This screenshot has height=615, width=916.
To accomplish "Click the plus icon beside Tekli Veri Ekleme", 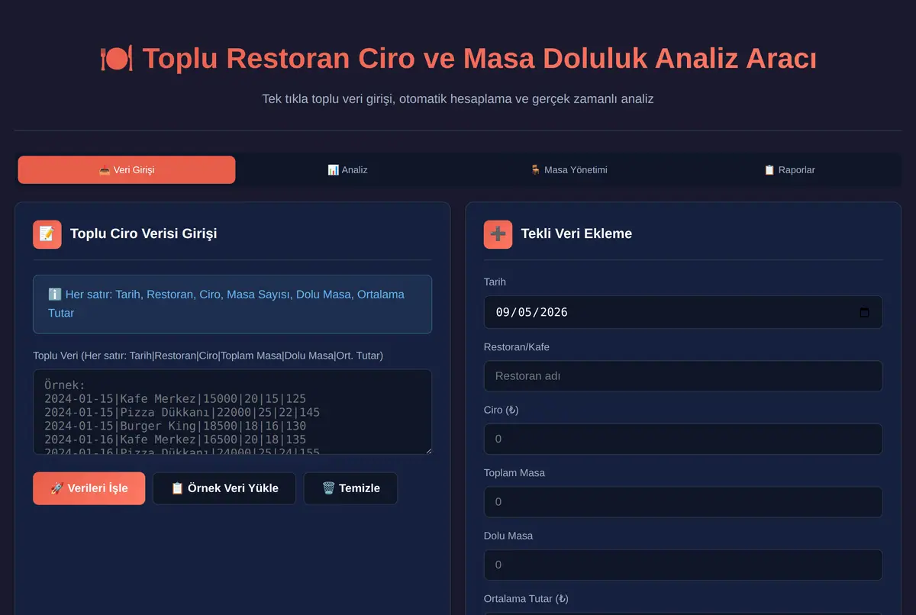I will click(498, 234).
